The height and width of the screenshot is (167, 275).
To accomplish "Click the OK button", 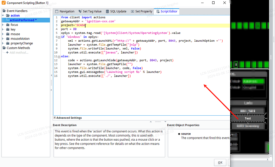I will [x=220, y=162].
